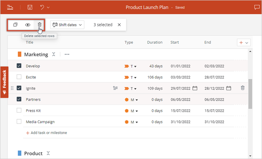Click the Duration column header
This screenshot has width=262, height=159.
155,42
